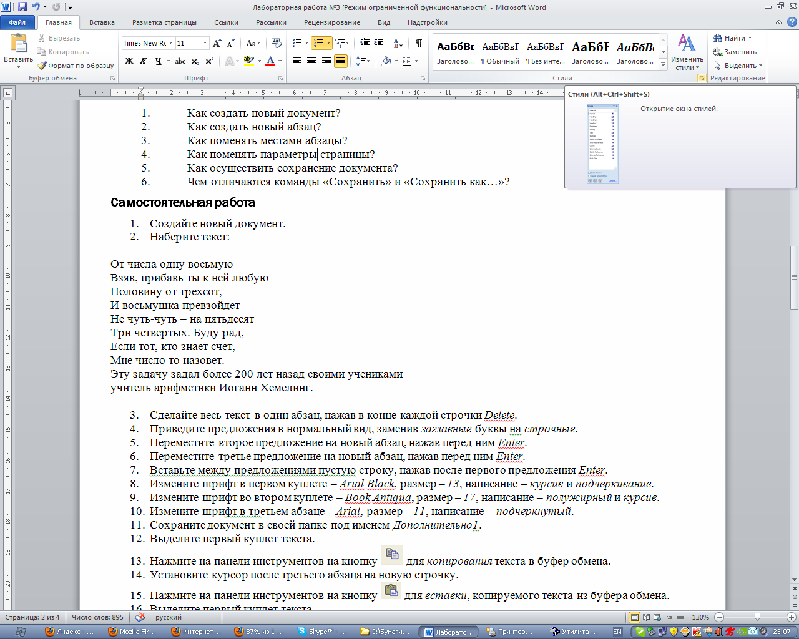
Task: Switch to Print Layout view in status bar
Action: click(635, 617)
